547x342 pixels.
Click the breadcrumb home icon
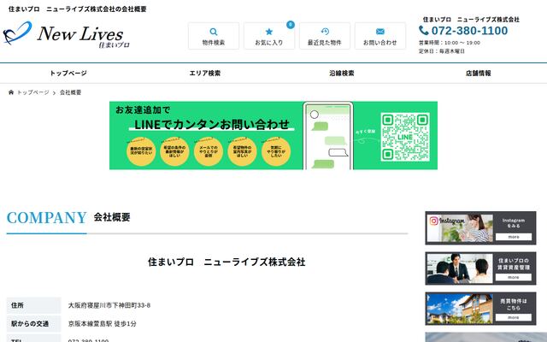coord(11,92)
